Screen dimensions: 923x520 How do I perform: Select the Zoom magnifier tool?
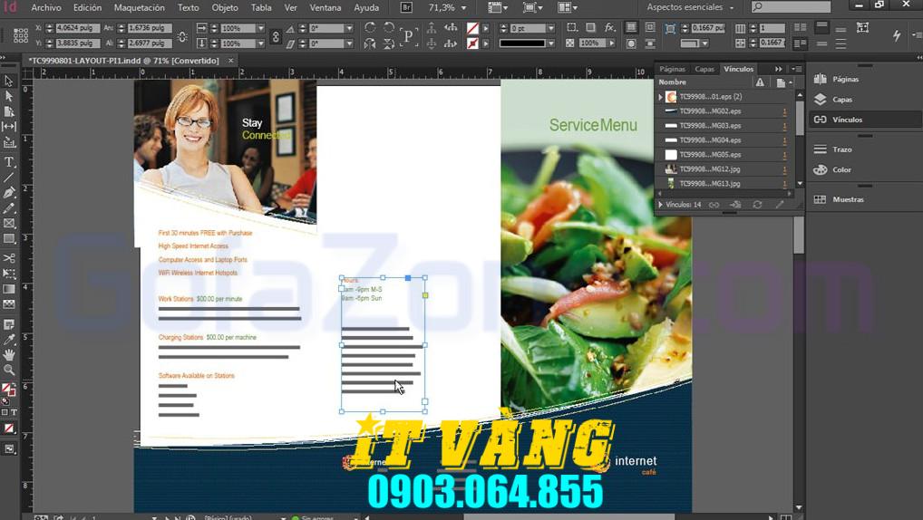[x=9, y=370]
